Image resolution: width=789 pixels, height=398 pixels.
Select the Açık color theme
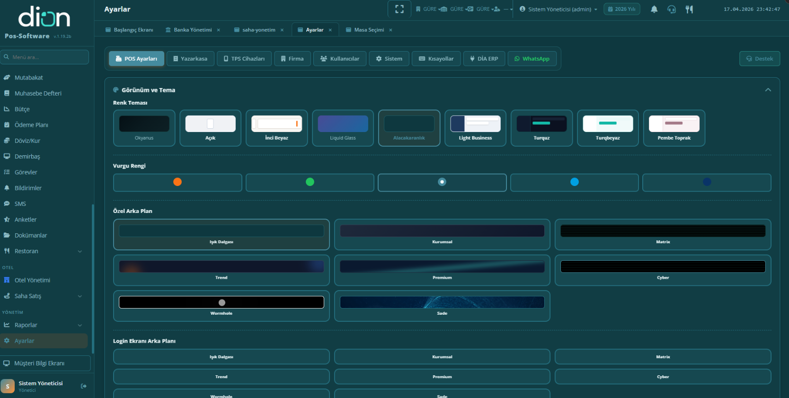click(x=211, y=128)
